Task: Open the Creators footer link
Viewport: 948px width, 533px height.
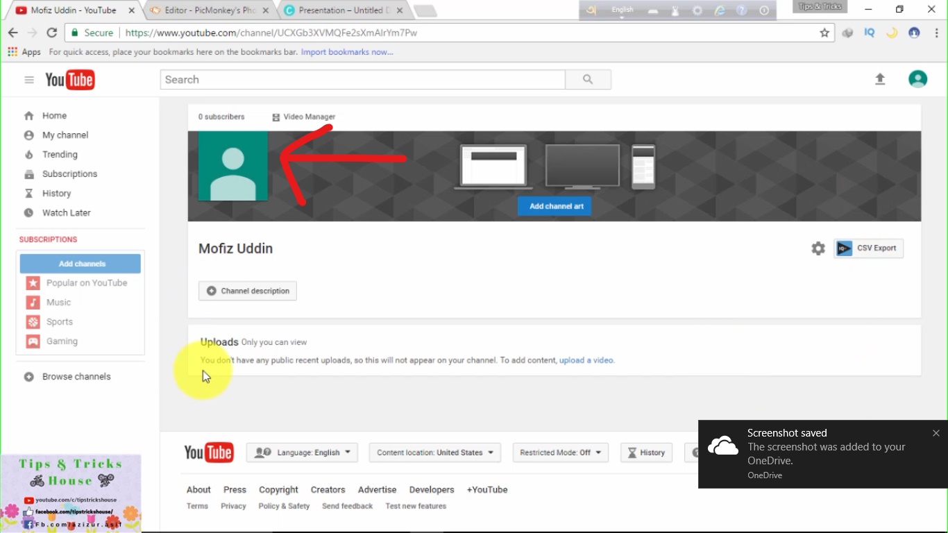Action: pos(328,490)
